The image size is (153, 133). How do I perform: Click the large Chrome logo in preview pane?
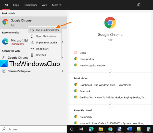click(x=110, y=23)
